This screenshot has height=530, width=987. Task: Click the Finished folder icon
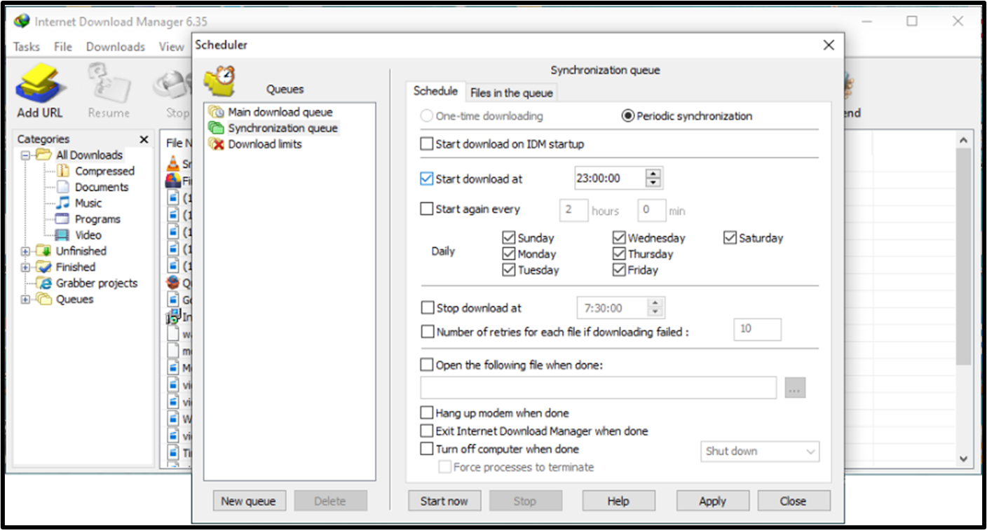(x=44, y=267)
